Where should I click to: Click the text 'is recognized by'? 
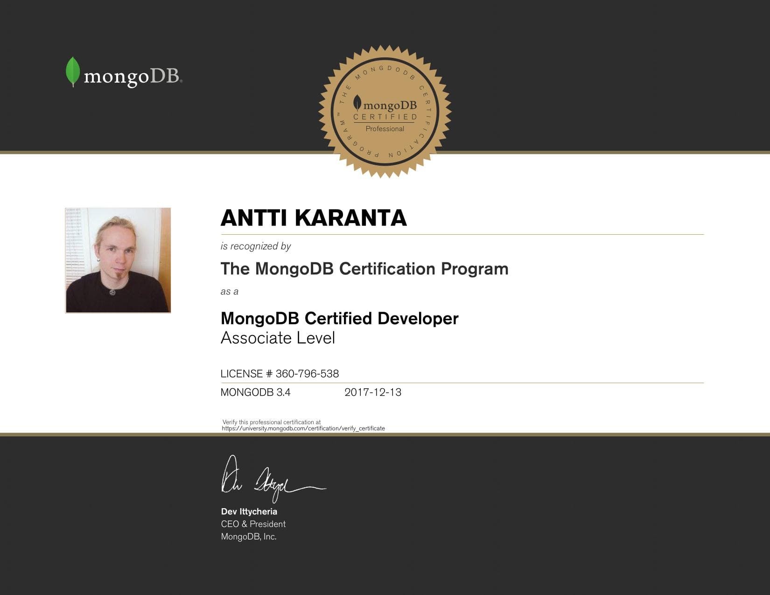tap(256, 246)
